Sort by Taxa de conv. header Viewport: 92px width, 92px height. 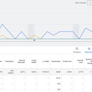(80, 61)
